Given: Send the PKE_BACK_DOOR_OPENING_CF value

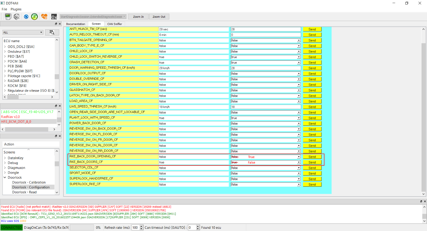Looking at the screenshot, I should point(312,157).
